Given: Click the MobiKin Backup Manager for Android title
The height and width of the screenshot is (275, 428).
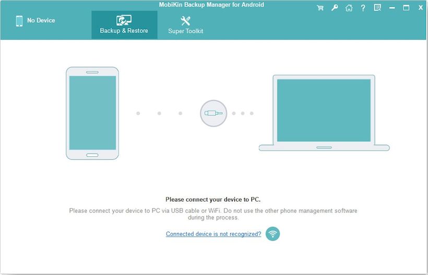Looking at the screenshot, I should (211, 5).
